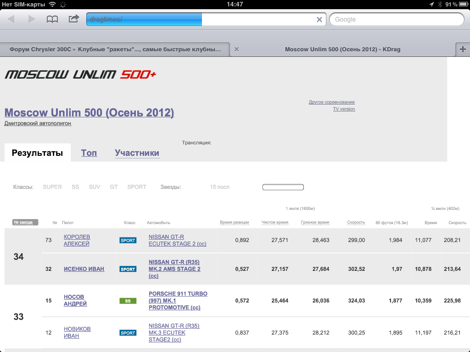470x352 pixels.
Task: Switch to Форум Chrysler 300C tab
Action: pyautogui.click(x=115, y=49)
